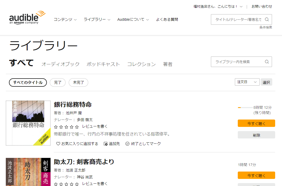Switch to the 著者 tab
This screenshot has width=282, height=186.
click(168, 64)
